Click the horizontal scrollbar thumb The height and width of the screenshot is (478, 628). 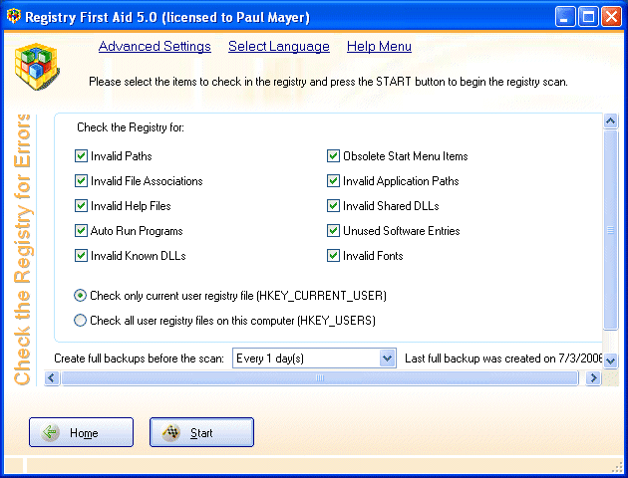(321, 378)
